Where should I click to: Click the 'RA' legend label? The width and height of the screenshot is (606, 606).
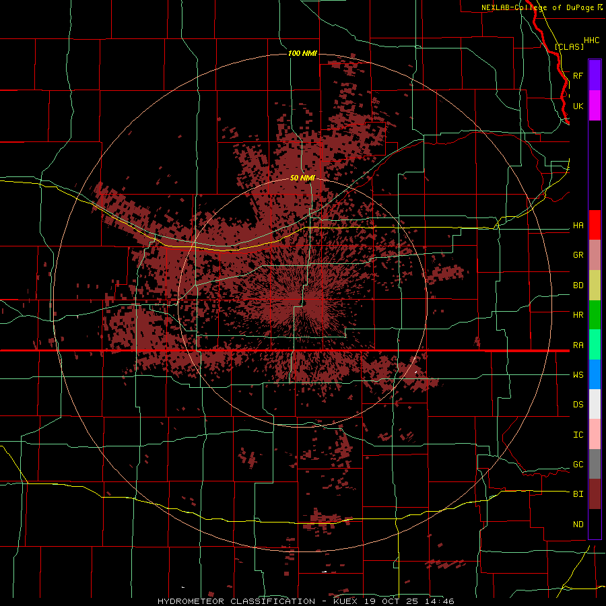pos(578,345)
